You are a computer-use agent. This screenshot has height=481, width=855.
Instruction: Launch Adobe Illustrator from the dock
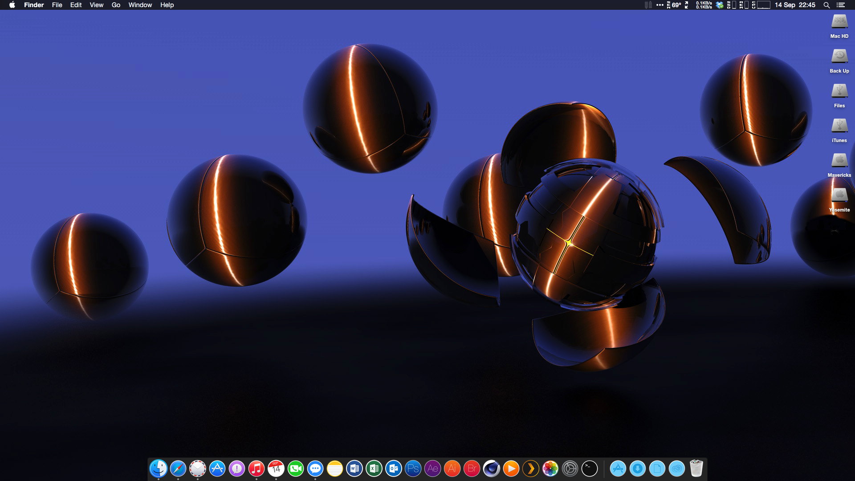pos(452,469)
